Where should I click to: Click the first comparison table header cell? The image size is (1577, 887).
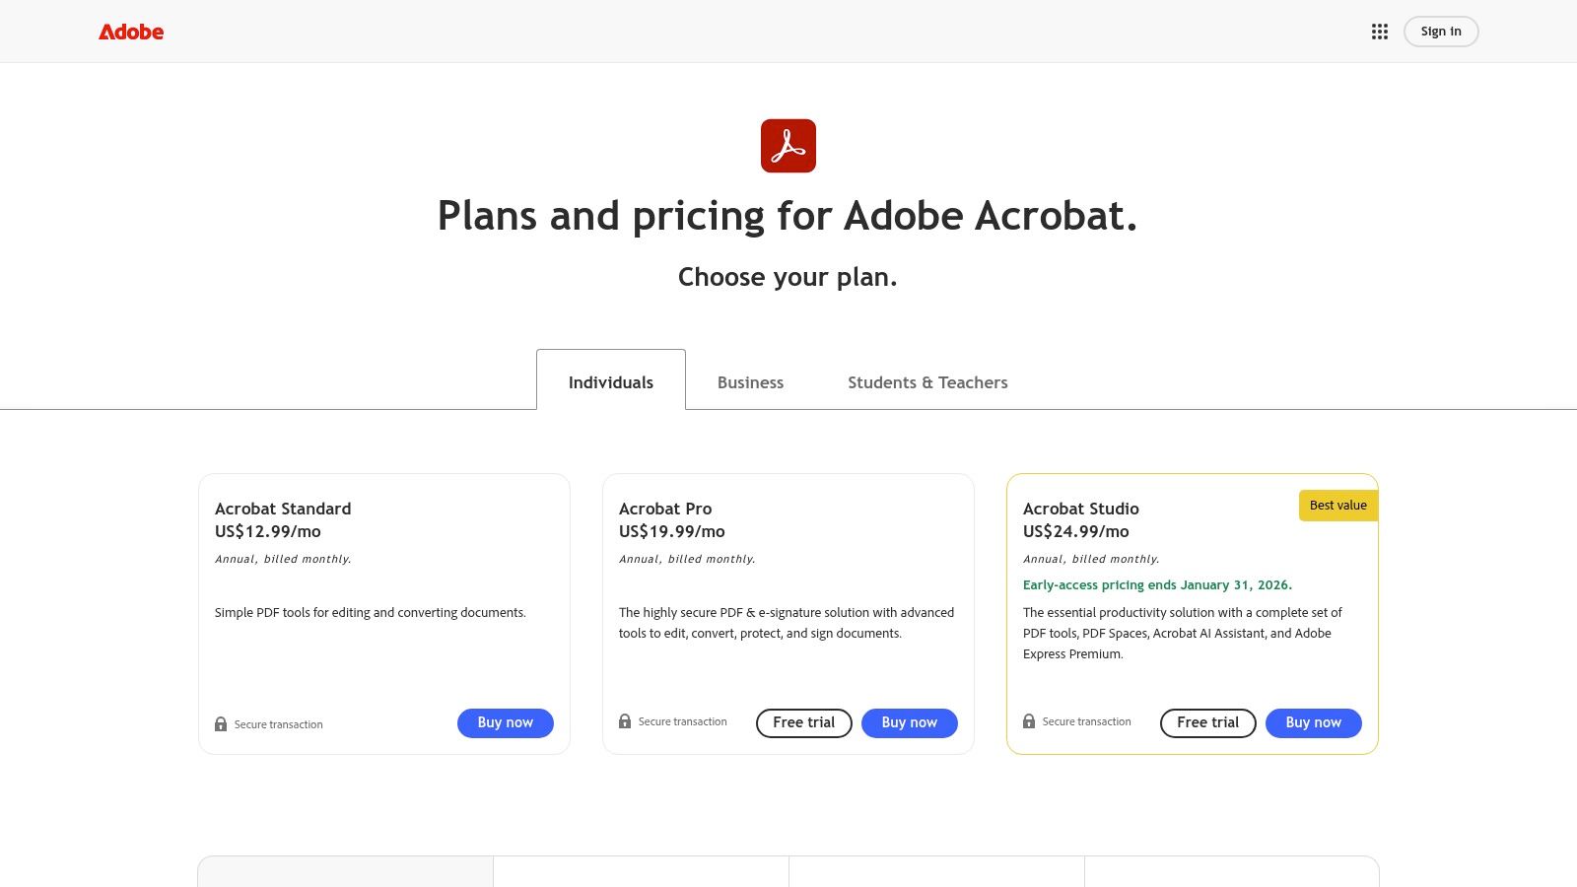[345, 871]
